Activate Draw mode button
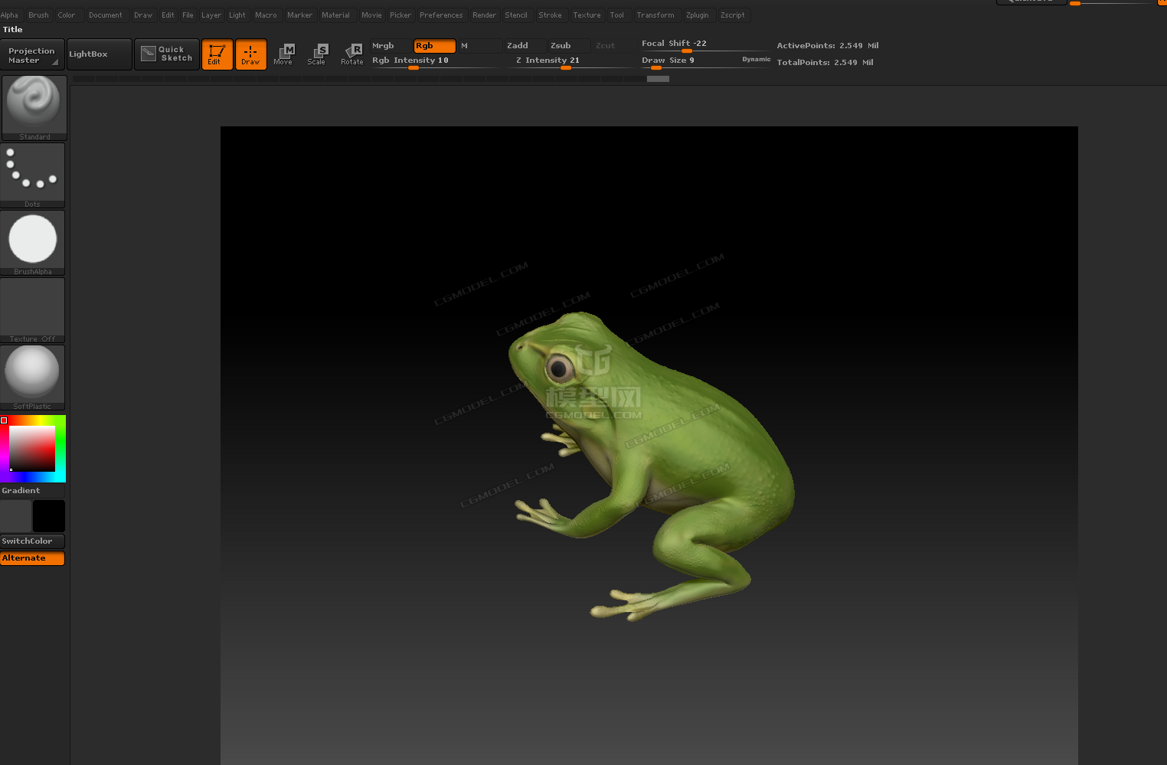Screen dimensions: 1167x765 pos(250,54)
